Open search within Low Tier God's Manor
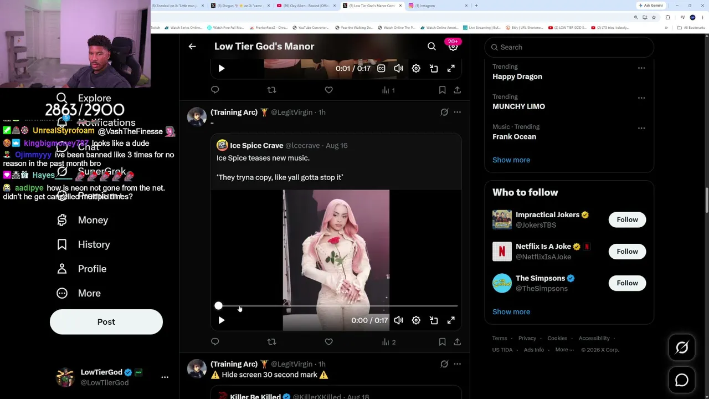The width and height of the screenshot is (709, 399). click(431, 47)
